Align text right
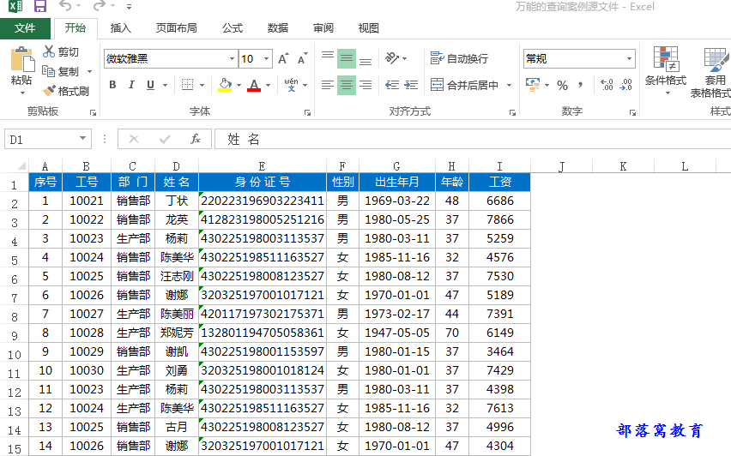This screenshot has width=731, height=456. point(365,85)
